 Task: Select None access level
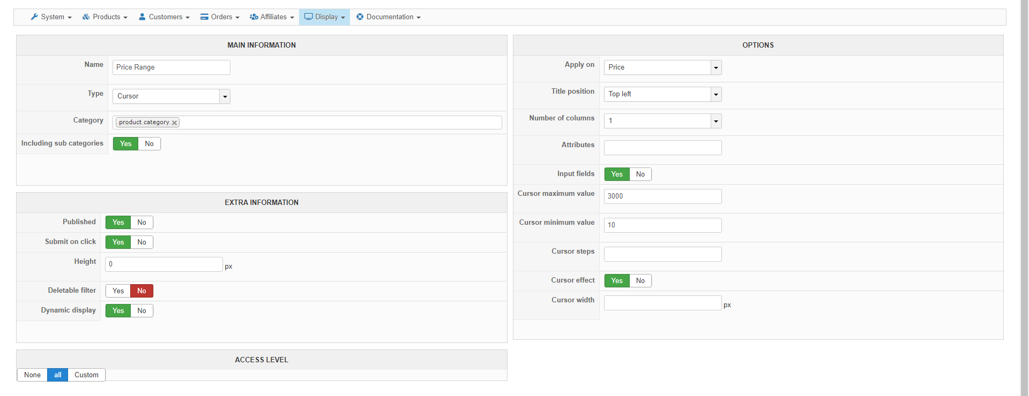32,375
